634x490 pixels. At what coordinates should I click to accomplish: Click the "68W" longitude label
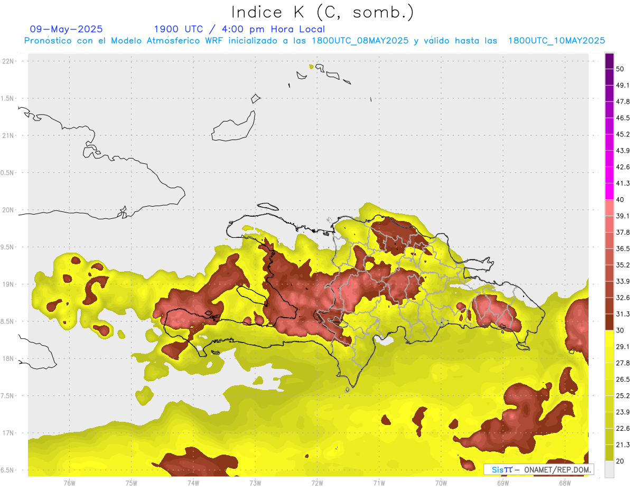point(565,483)
